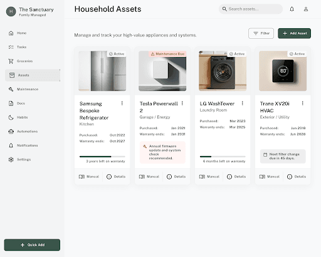Screen dimensions: 321x257
Task: Click the Automations robot icon in sidebar
Action: (11, 132)
